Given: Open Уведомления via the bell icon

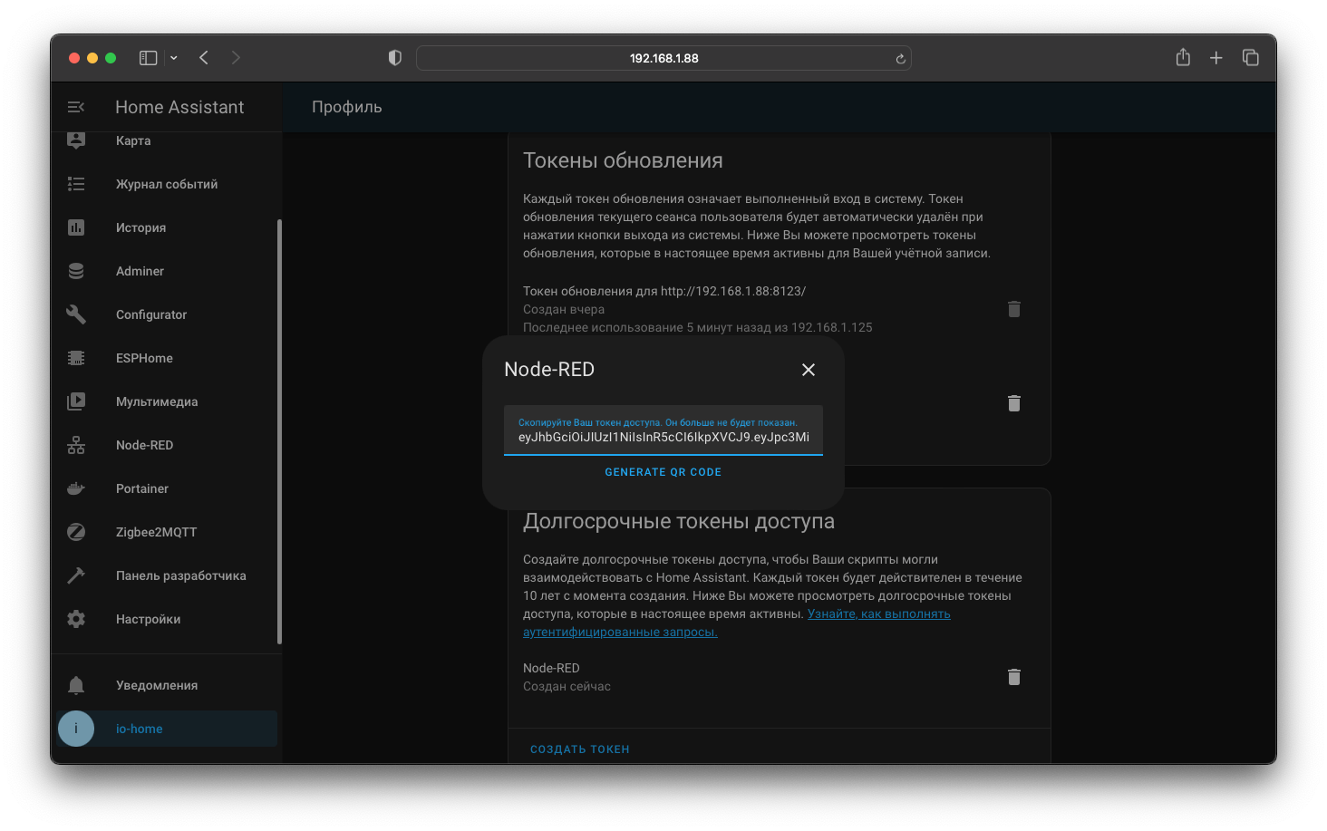Looking at the screenshot, I should (76, 685).
